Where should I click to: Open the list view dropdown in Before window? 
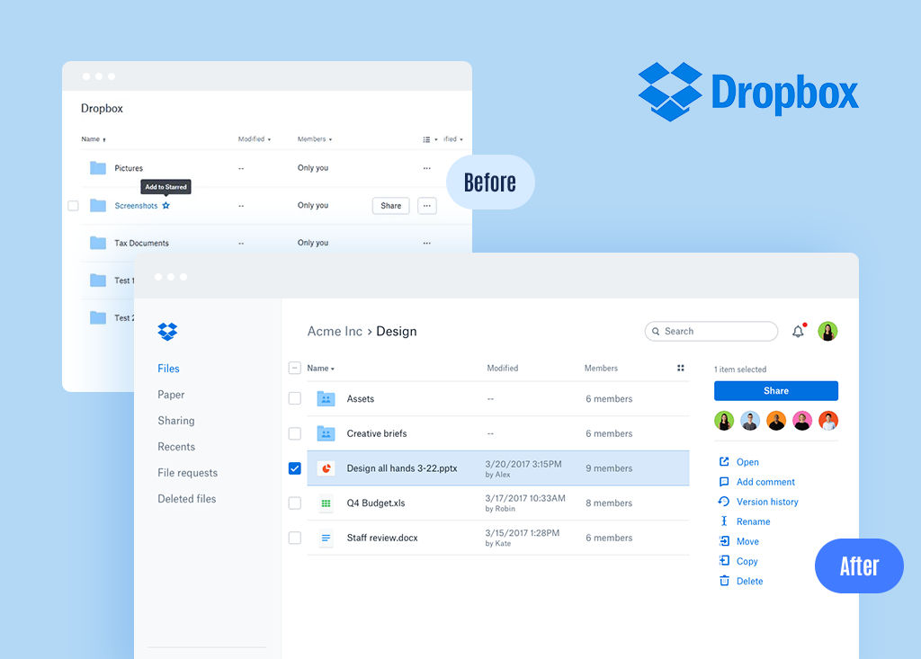click(430, 139)
